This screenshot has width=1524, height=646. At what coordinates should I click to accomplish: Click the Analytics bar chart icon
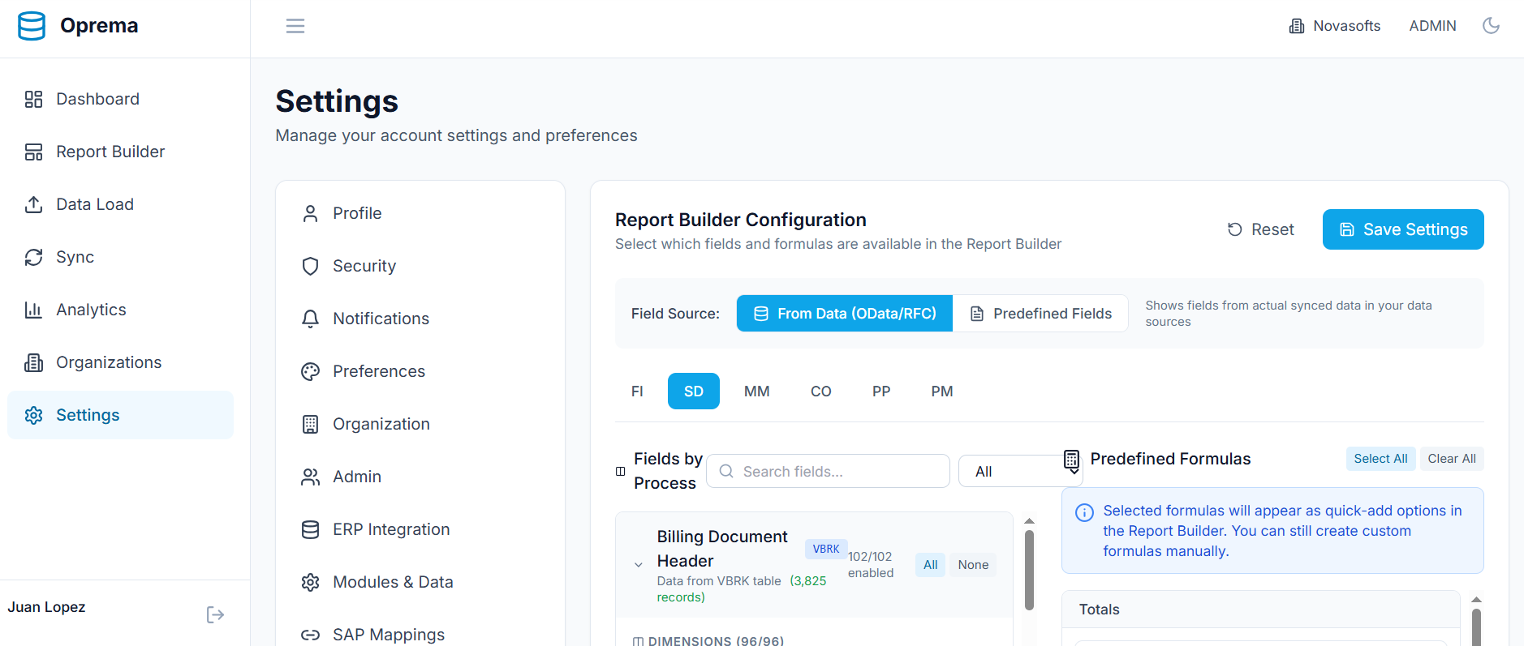(33, 310)
